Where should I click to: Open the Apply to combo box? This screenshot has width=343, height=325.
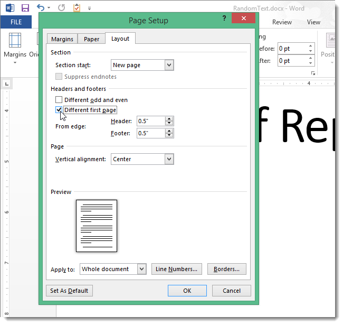click(113, 269)
